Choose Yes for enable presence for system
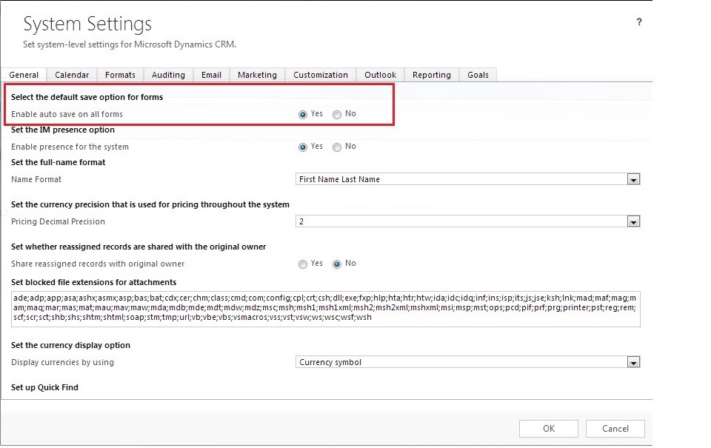The width and height of the screenshot is (711, 448). (303, 147)
